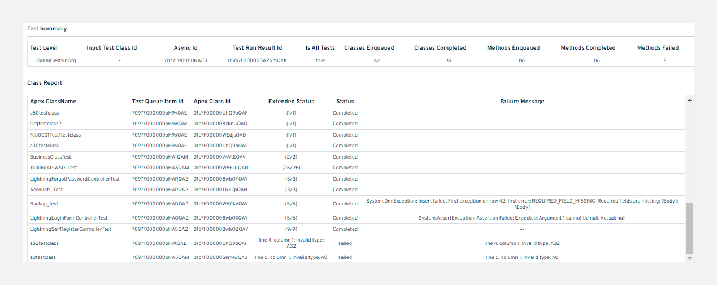
Task: Click the Test Summary section heading
Action: point(47,29)
